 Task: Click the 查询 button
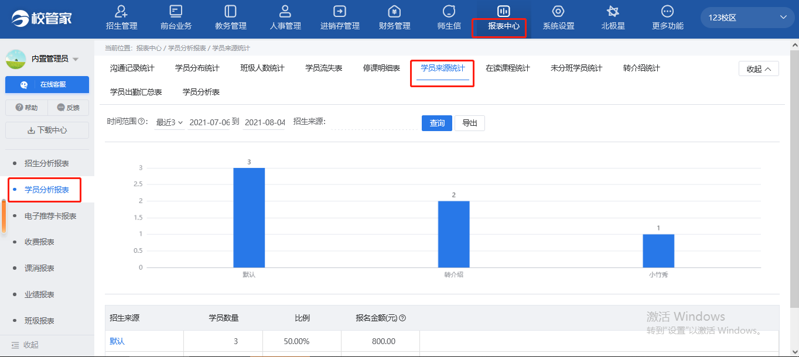[x=437, y=123]
